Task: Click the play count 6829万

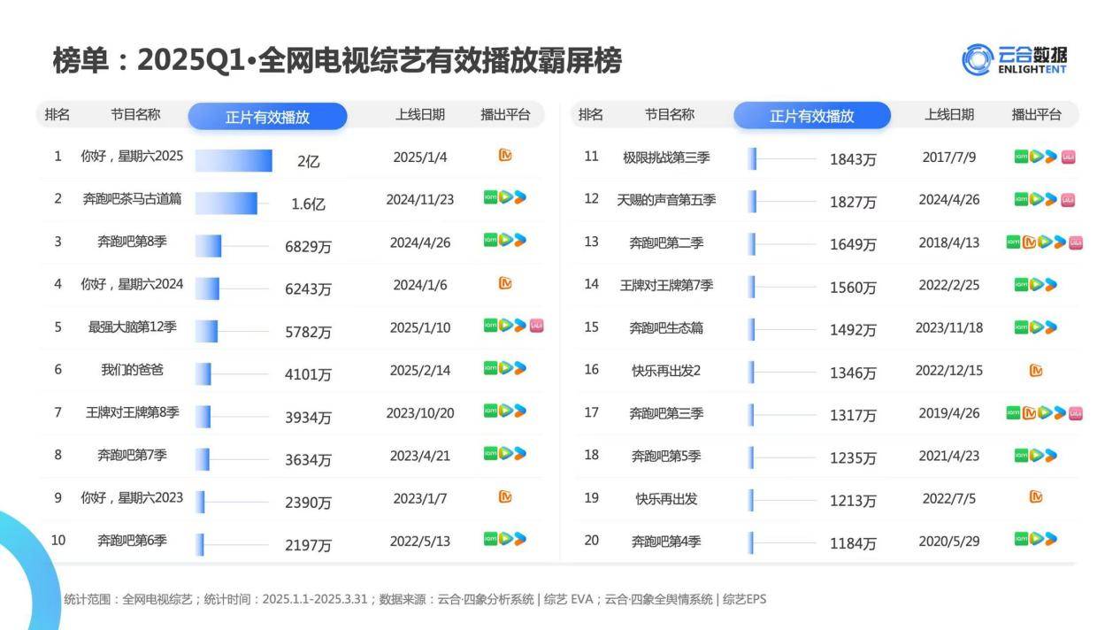Action: pyautogui.click(x=308, y=247)
